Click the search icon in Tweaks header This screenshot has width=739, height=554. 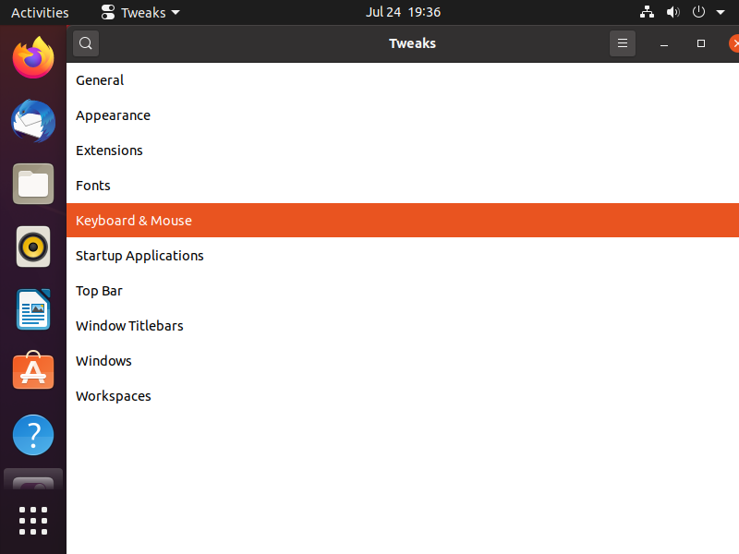(x=86, y=43)
